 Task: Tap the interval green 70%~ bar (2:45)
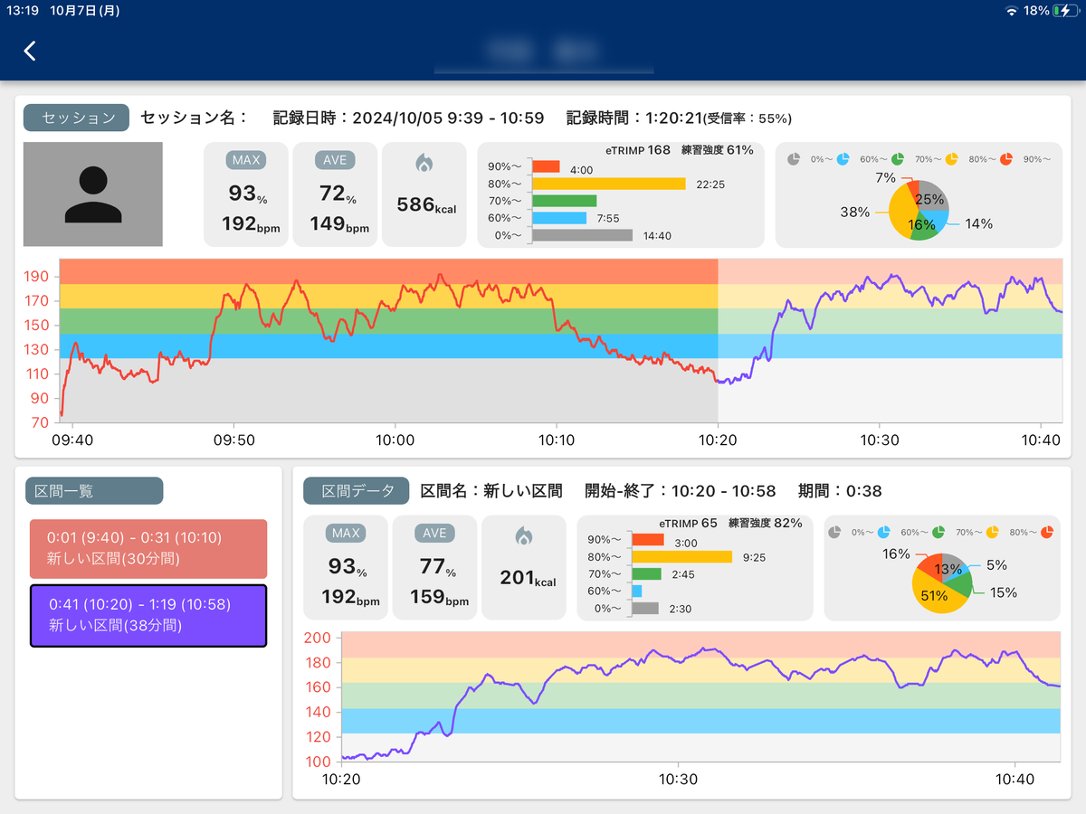(646, 574)
